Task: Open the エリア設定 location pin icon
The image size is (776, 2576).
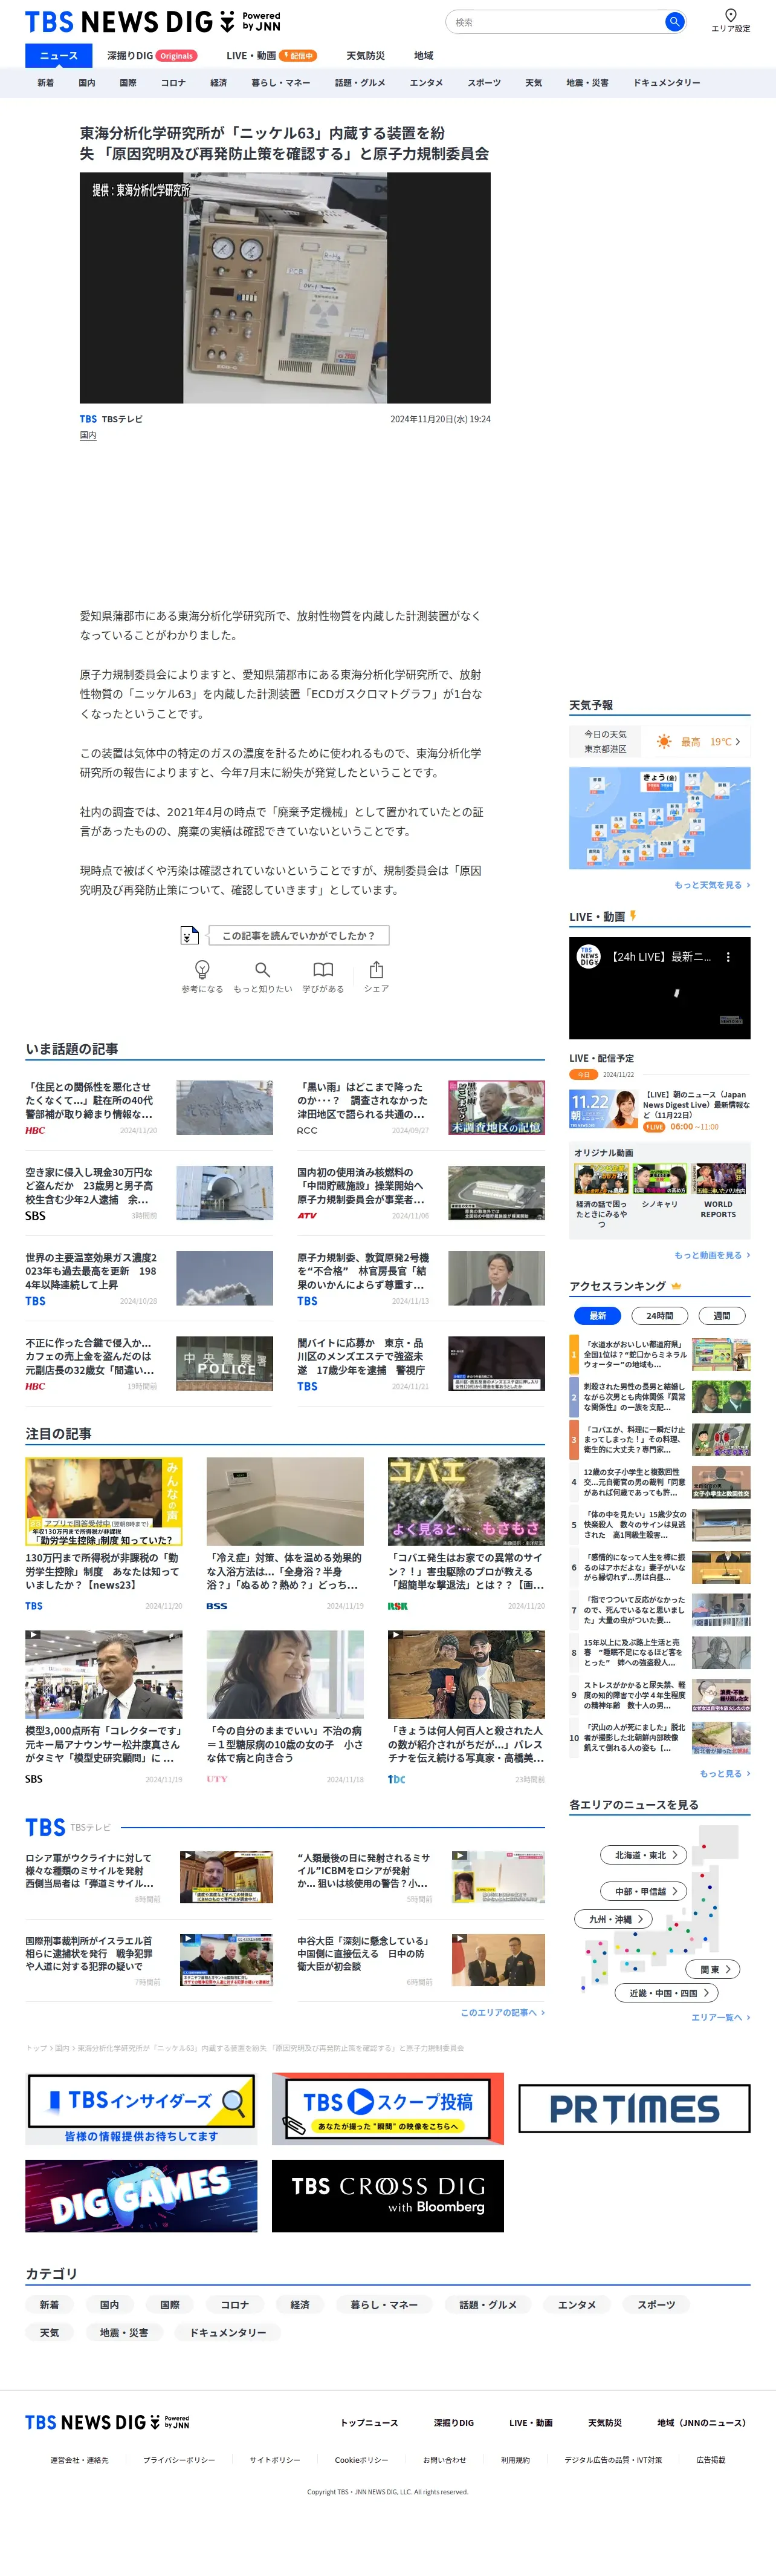Action: coord(730,15)
